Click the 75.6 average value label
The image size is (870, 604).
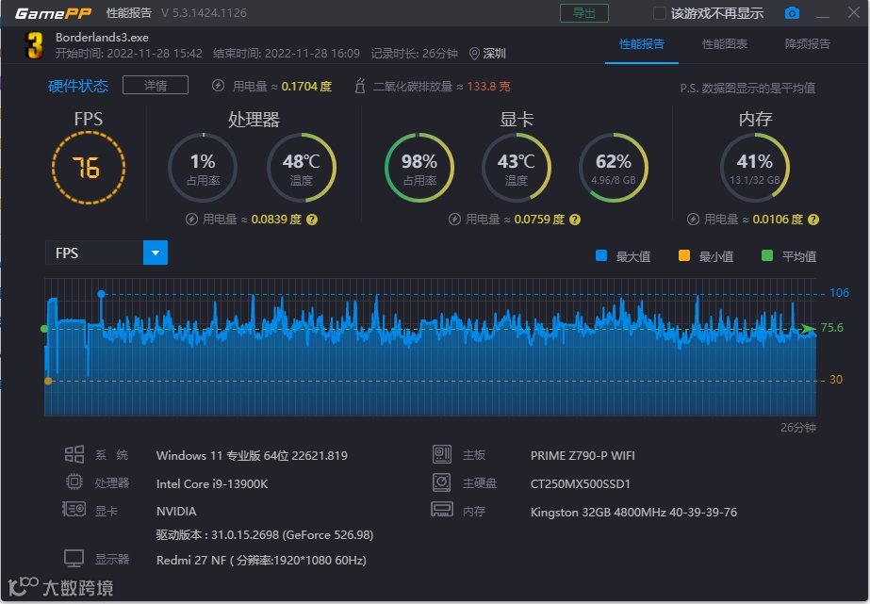pyautogui.click(x=831, y=328)
